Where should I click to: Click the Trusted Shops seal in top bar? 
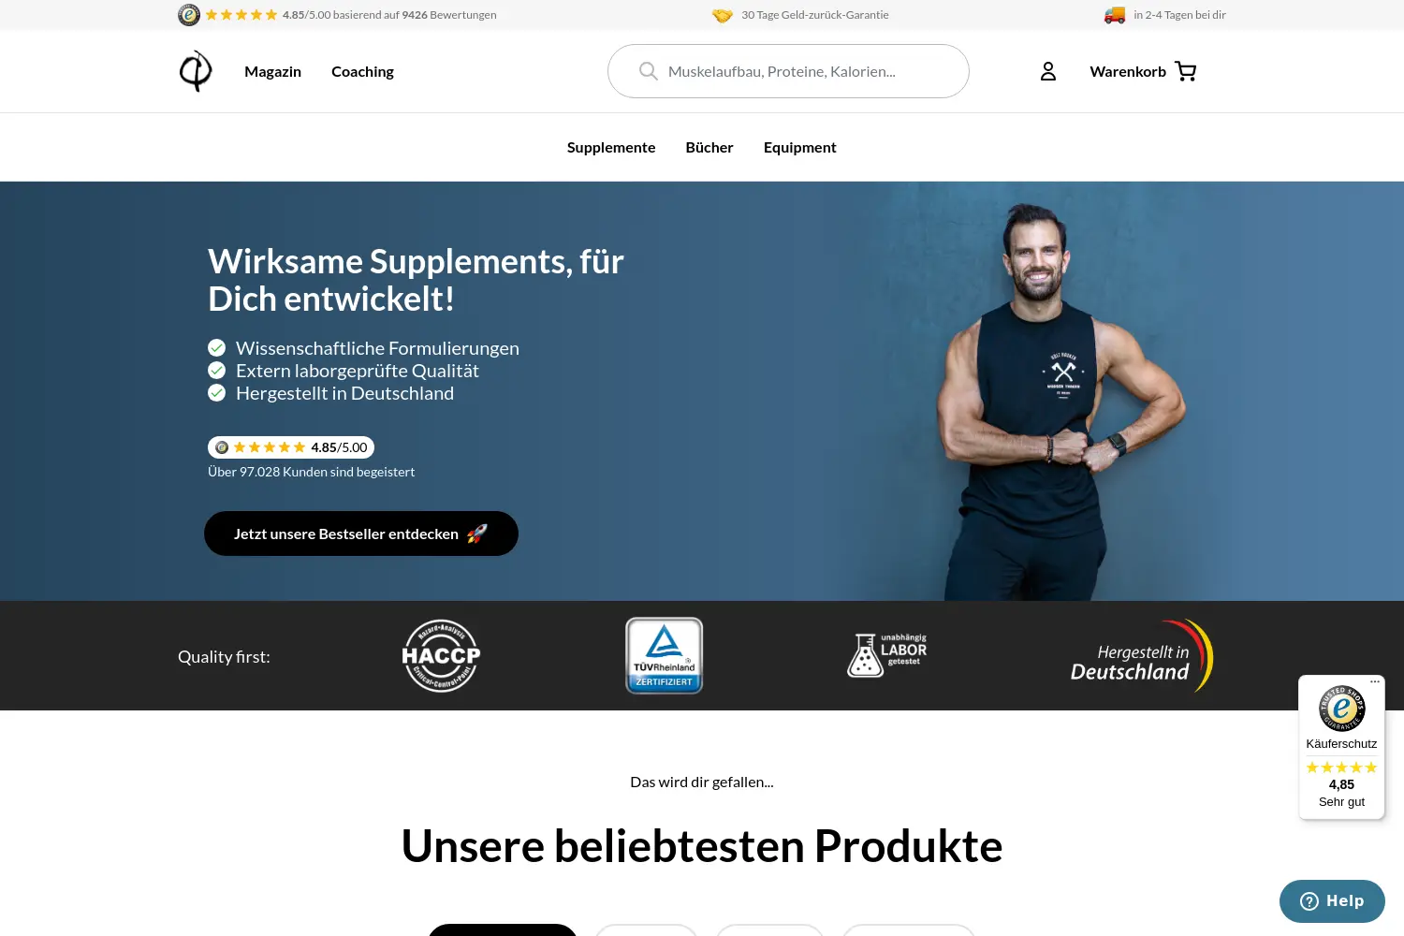(189, 15)
